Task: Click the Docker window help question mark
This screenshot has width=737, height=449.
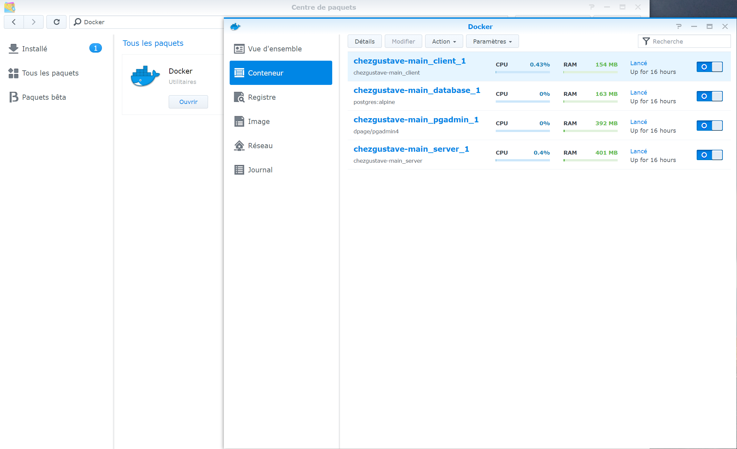Action: 679,26
